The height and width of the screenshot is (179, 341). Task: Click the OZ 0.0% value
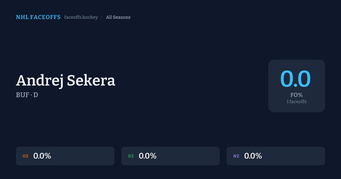[x=42, y=156]
